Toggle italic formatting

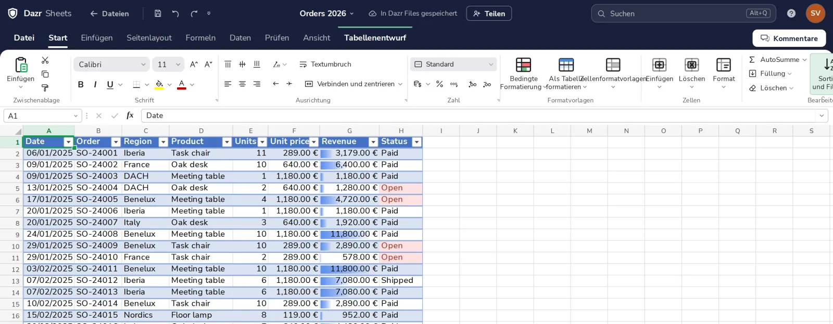(95, 84)
